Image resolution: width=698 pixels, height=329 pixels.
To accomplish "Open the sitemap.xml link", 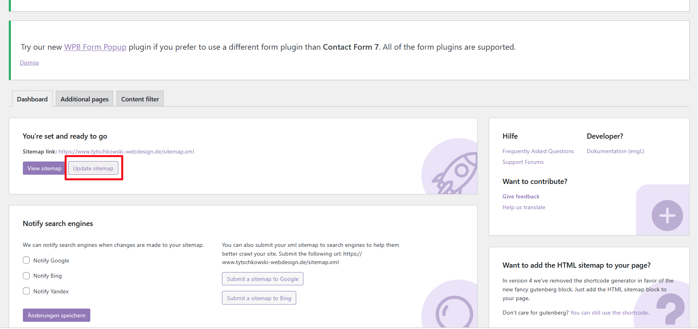I will coord(126,151).
